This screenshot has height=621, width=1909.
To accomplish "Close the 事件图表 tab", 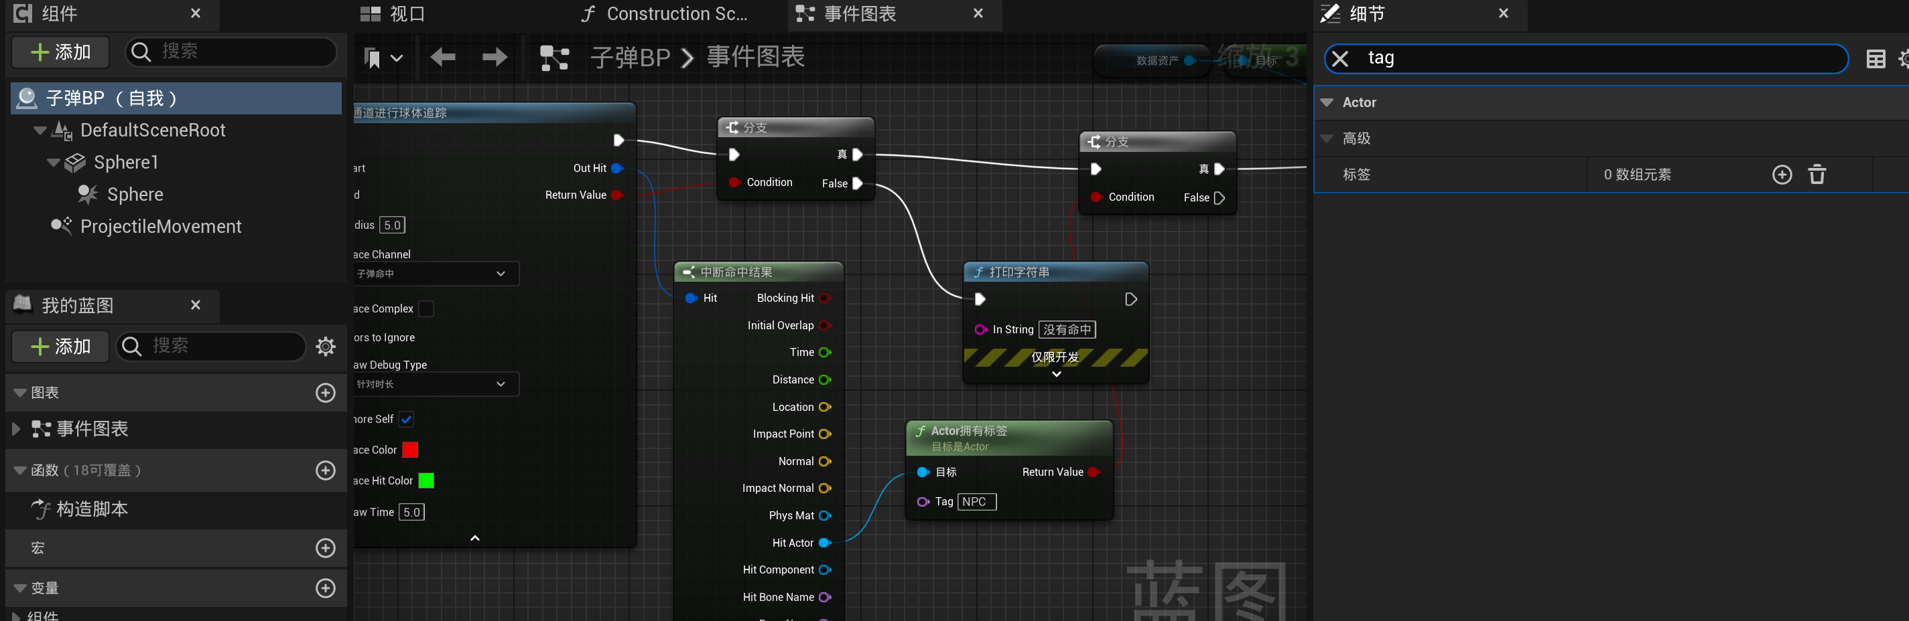I will coord(978,13).
